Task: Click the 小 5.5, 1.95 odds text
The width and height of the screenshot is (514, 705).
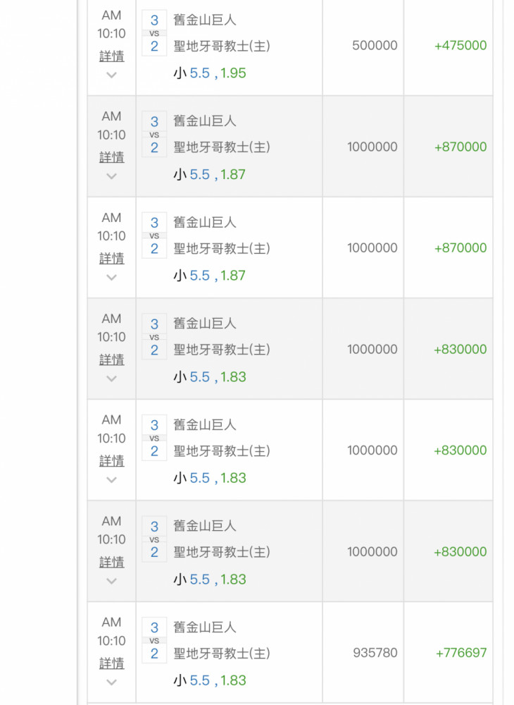Action: click(210, 73)
